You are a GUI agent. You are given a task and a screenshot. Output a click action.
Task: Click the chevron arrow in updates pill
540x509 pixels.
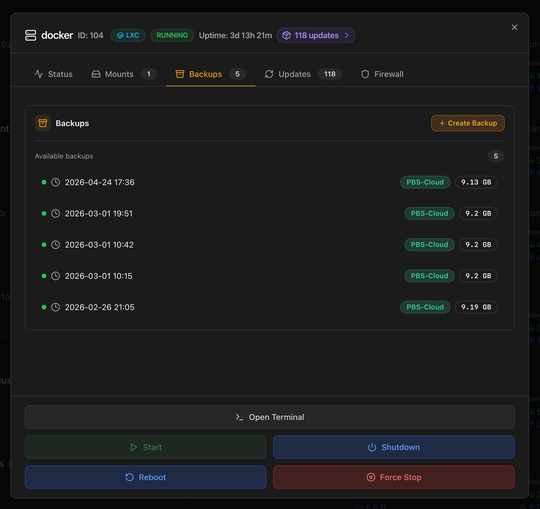[x=346, y=35]
